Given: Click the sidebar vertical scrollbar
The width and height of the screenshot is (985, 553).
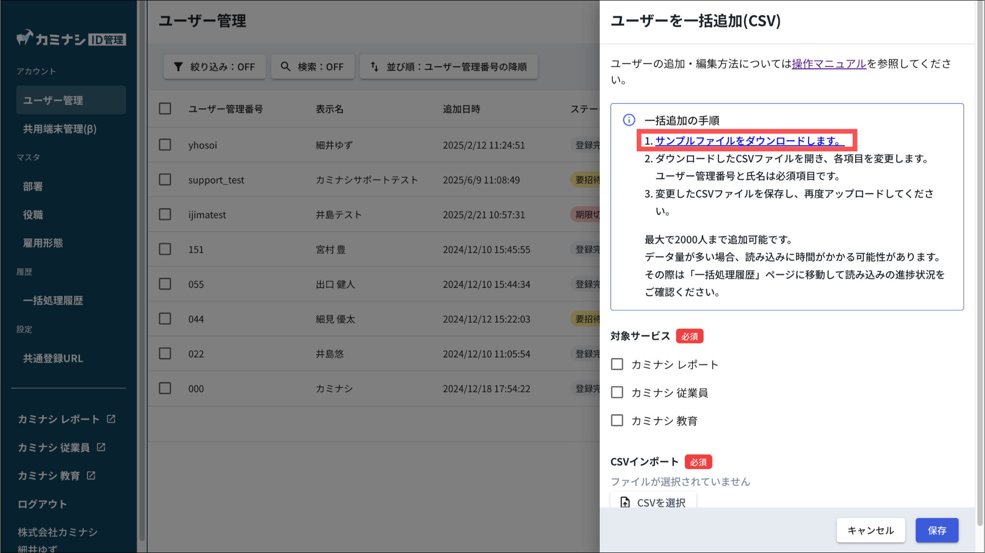Looking at the screenshot, I should pyautogui.click(x=142, y=271).
